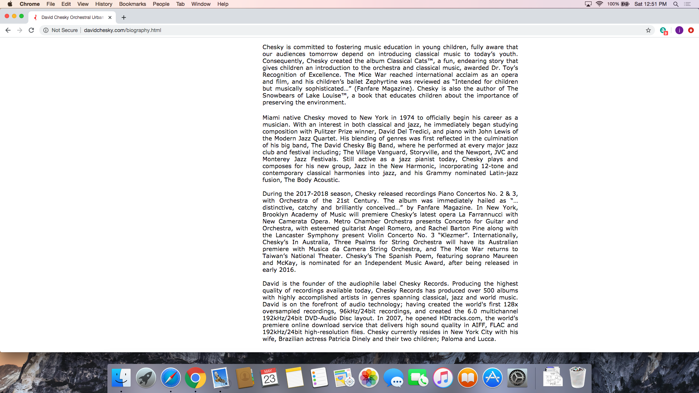
Task: Open the Window menu
Action: (201, 4)
